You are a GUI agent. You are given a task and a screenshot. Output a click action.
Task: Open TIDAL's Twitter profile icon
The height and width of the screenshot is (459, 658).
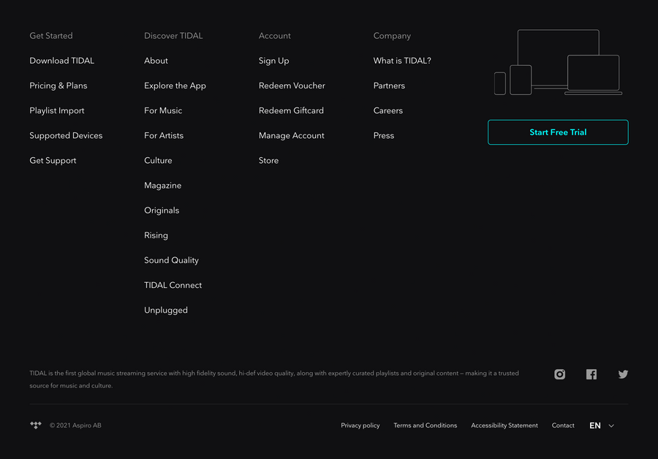pyautogui.click(x=623, y=373)
